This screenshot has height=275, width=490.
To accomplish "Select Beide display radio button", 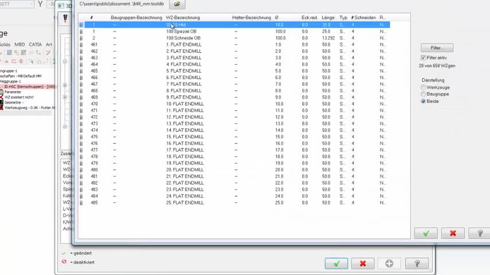I will point(423,101).
